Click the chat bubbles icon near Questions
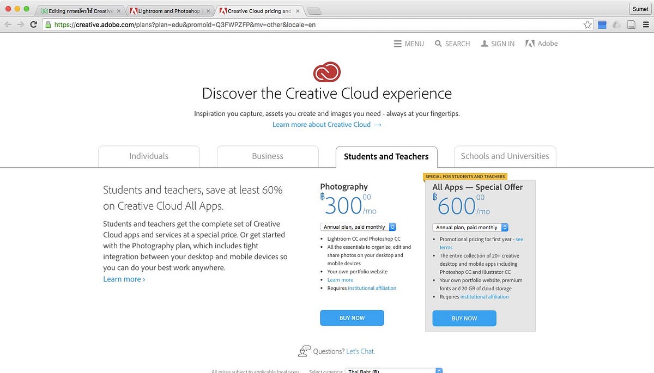The image size is (654, 373). point(304,351)
